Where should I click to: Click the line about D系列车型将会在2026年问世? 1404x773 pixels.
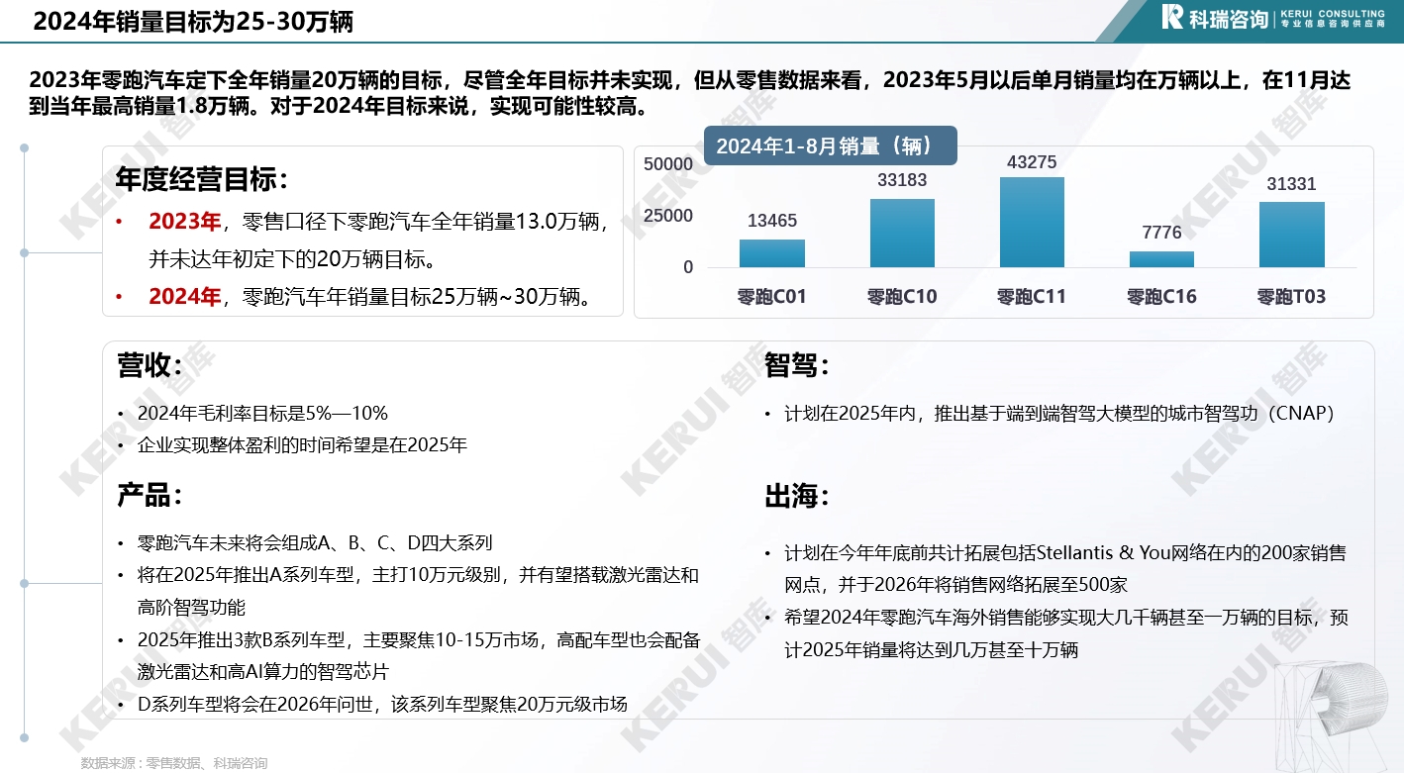(382, 705)
